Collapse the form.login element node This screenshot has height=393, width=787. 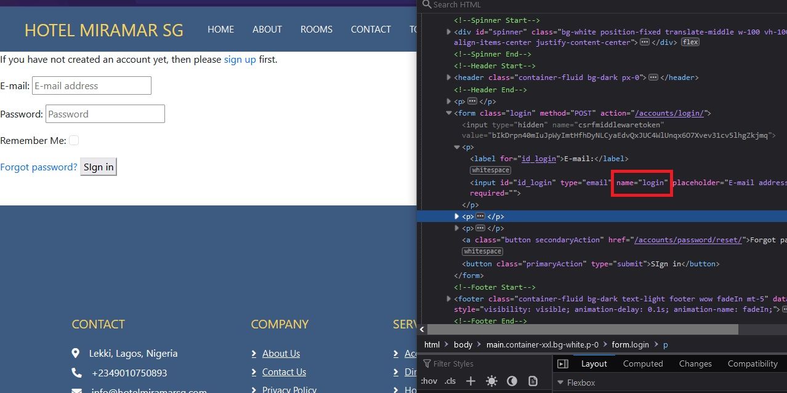[448, 113]
